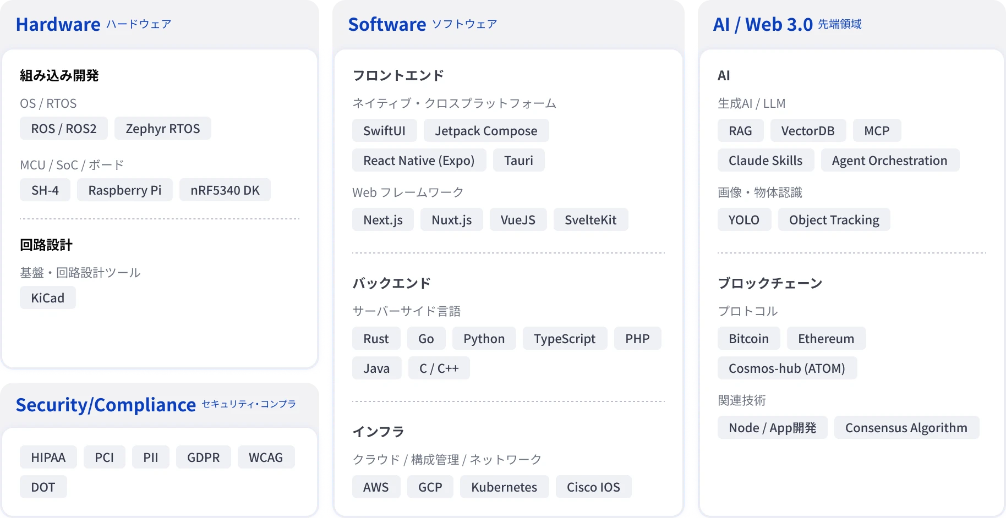Click the SwiftUI tag
This screenshot has width=1006, height=518.
coord(385,130)
